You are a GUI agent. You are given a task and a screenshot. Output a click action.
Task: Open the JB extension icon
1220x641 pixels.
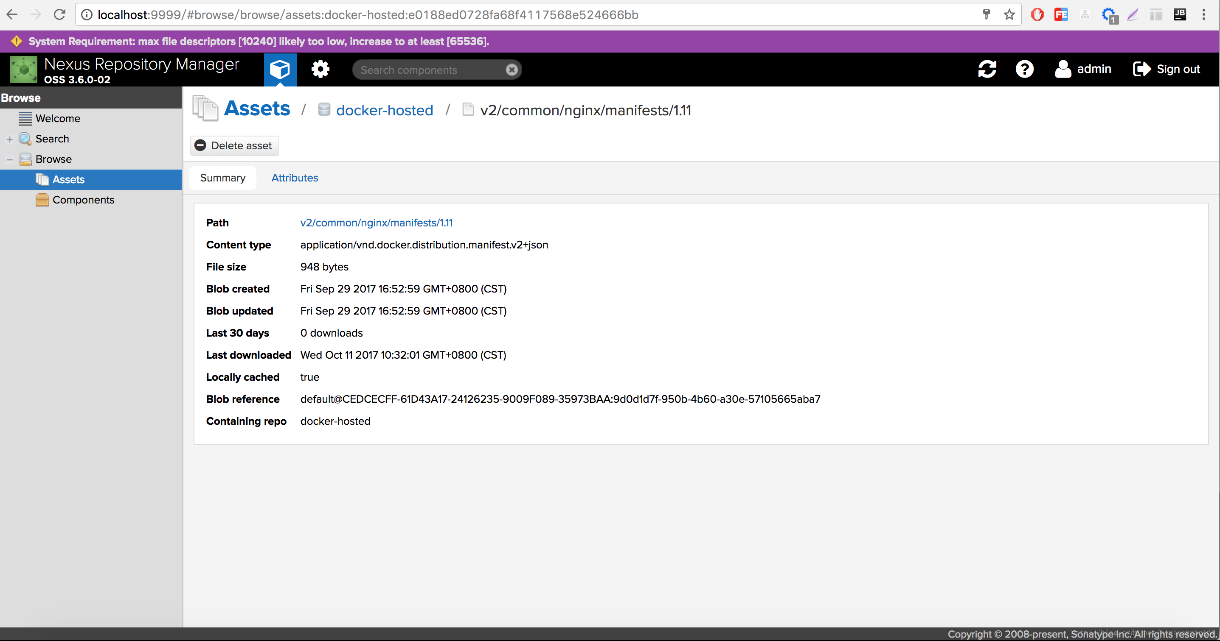(1180, 15)
